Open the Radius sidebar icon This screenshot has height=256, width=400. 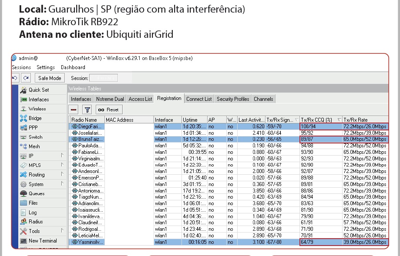24,222
